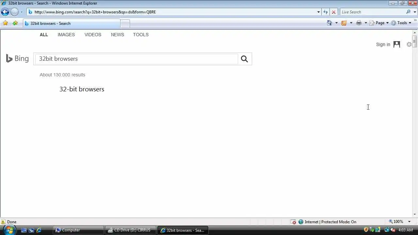Click the bing.com address bar URL

tap(95, 12)
